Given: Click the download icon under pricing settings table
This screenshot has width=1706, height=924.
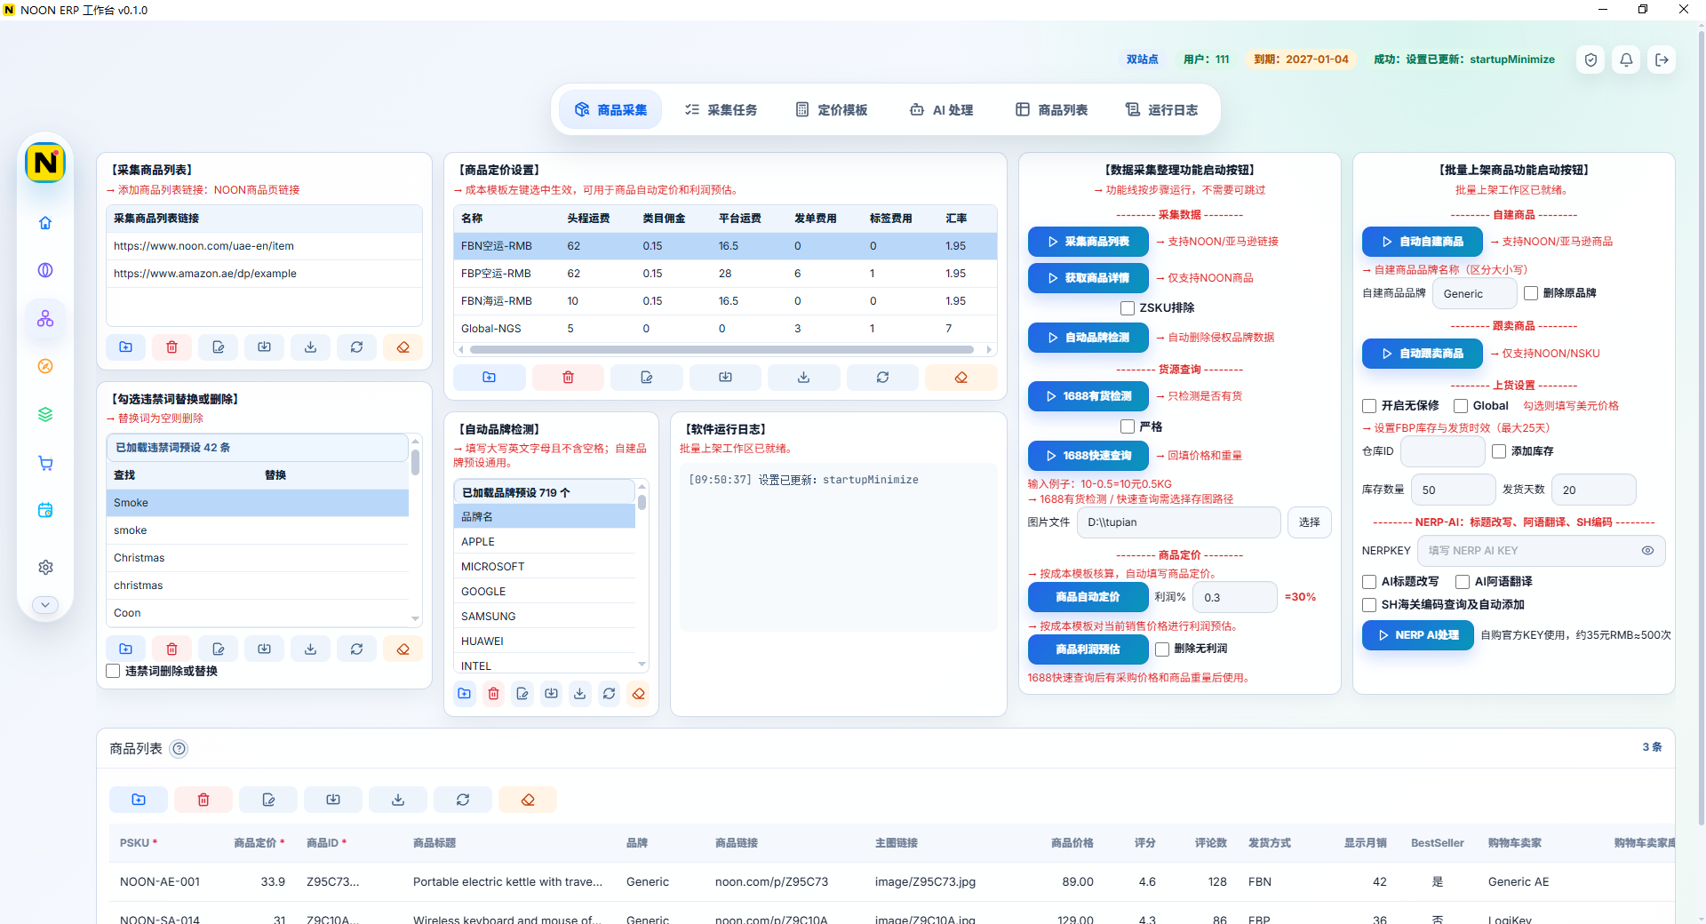Looking at the screenshot, I should click(804, 378).
